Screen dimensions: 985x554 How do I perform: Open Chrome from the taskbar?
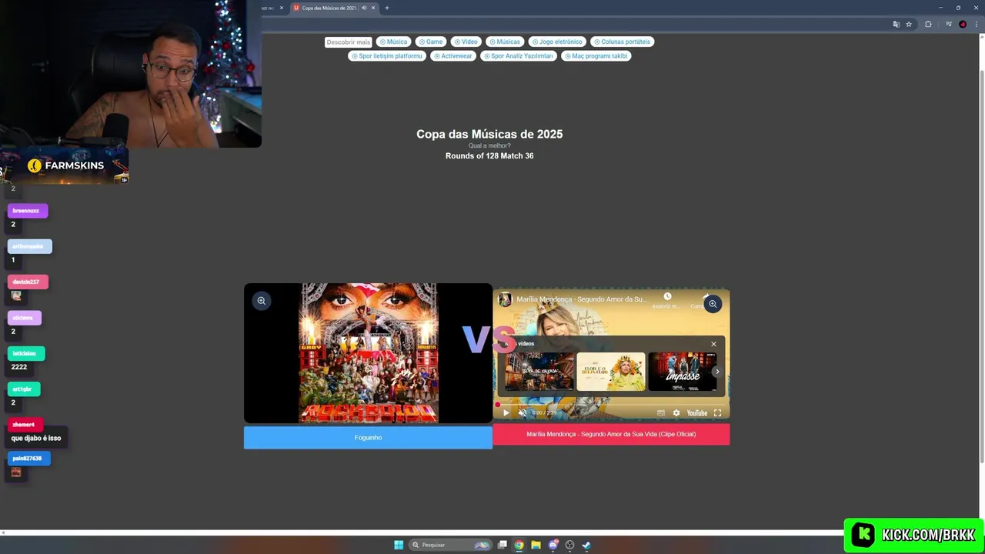pos(519,545)
